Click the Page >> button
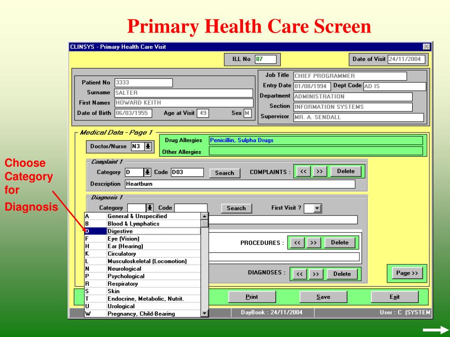This screenshot has width=450, height=337. (406, 273)
